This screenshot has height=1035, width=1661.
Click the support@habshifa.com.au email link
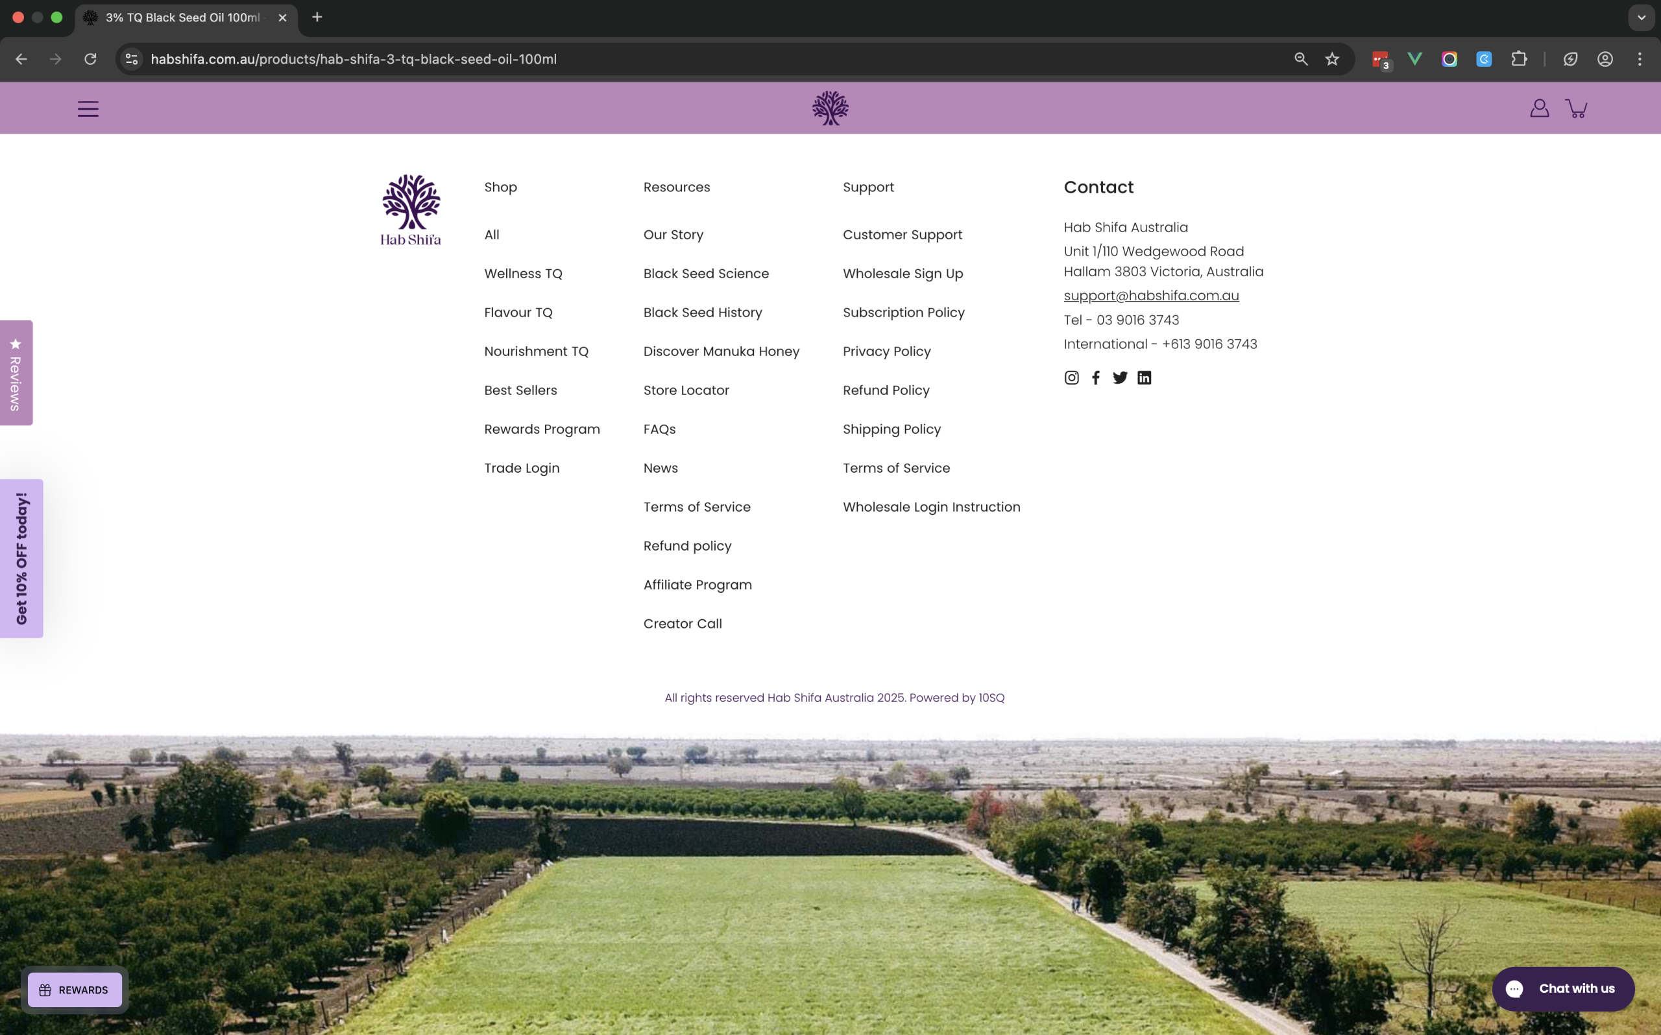click(x=1151, y=296)
